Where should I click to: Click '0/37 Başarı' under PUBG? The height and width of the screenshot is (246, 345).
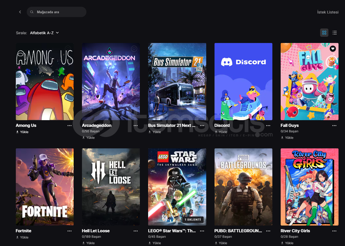pos(223,237)
